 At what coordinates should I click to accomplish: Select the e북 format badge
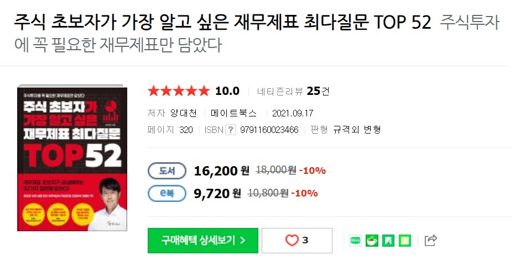coord(167,193)
